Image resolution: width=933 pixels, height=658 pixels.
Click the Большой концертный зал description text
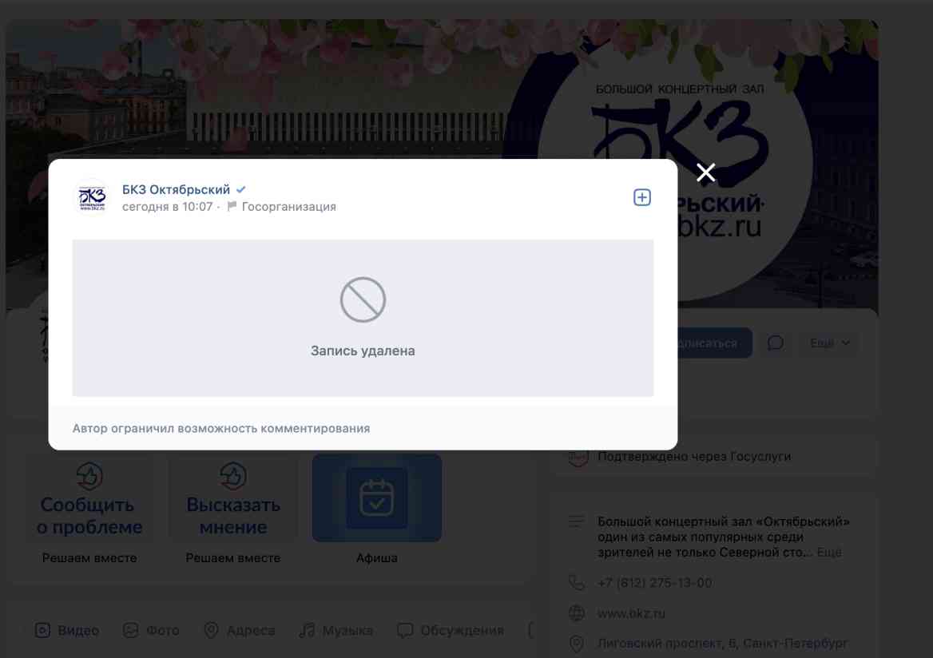(724, 537)
